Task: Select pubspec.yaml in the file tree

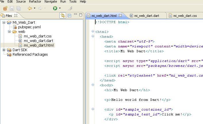Action: tap(29, 27)
